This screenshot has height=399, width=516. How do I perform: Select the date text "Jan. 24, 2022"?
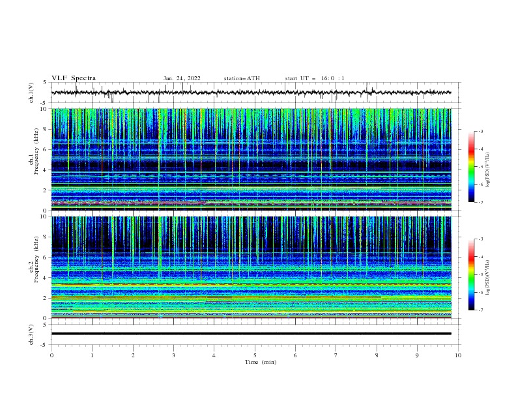click(182, 78)
